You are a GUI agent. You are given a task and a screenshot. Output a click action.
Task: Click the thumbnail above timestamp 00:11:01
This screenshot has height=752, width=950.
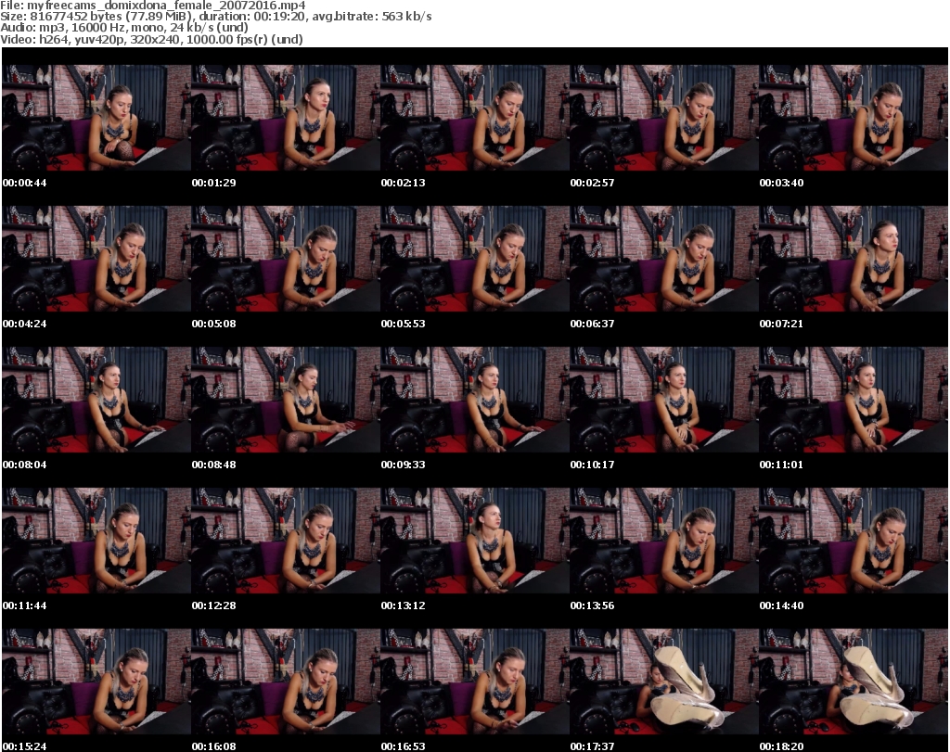tap(854, 401)
